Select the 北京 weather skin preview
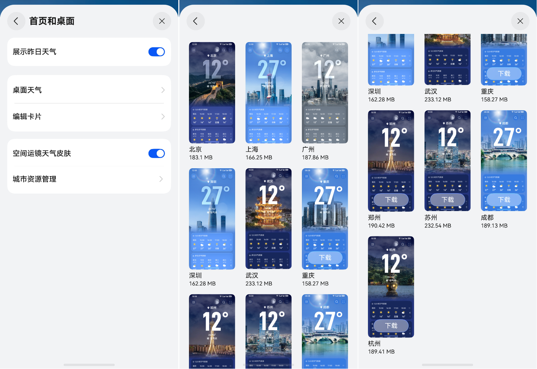The width and height of the screenshot is (537, 369). tap(212, 93)
